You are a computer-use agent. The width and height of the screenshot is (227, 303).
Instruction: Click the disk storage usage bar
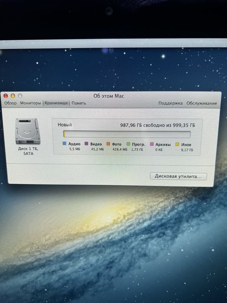click(x=127, y=134)
